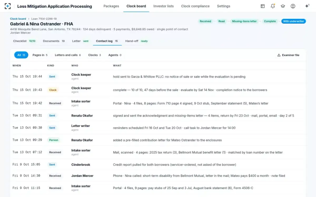Select the Cinderbrook sender name

81,165
